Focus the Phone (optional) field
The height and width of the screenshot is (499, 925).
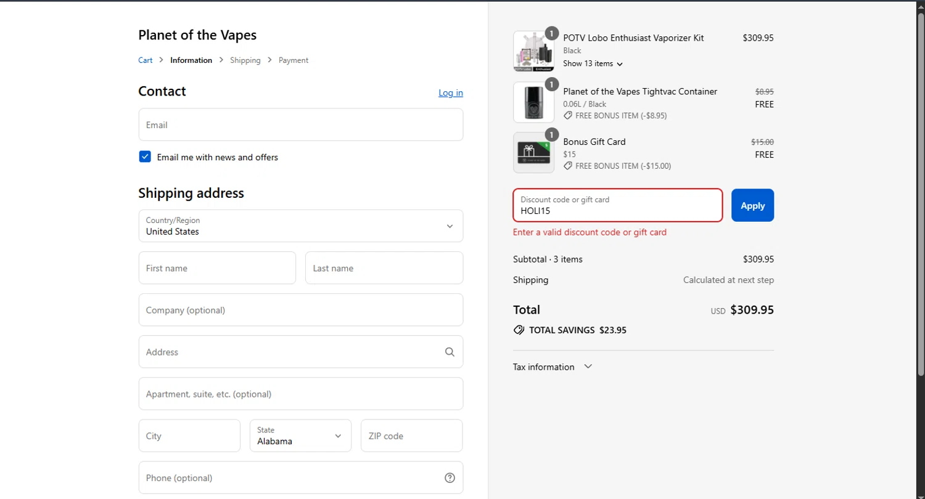(x=301, y=477)
